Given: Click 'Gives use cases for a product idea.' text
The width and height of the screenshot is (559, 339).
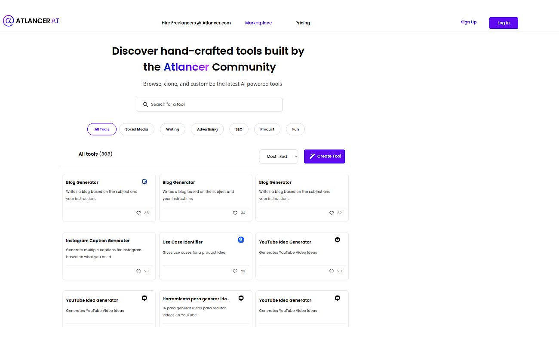Looking at the screenshot, I should pyautogui.click(x=194, y=253).
